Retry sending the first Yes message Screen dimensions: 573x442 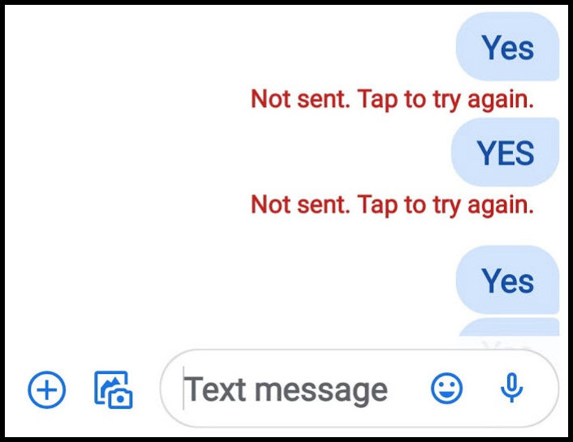[392, 99]
